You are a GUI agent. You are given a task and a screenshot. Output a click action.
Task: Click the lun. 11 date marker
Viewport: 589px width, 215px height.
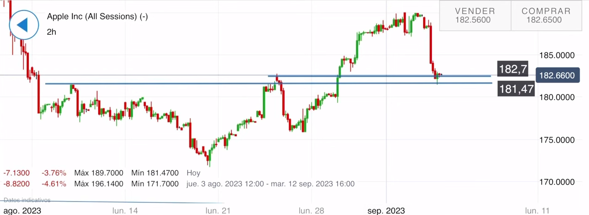coord(537,211)
